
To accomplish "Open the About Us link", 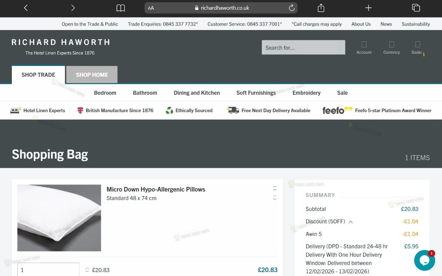I will tap(361, 24).
